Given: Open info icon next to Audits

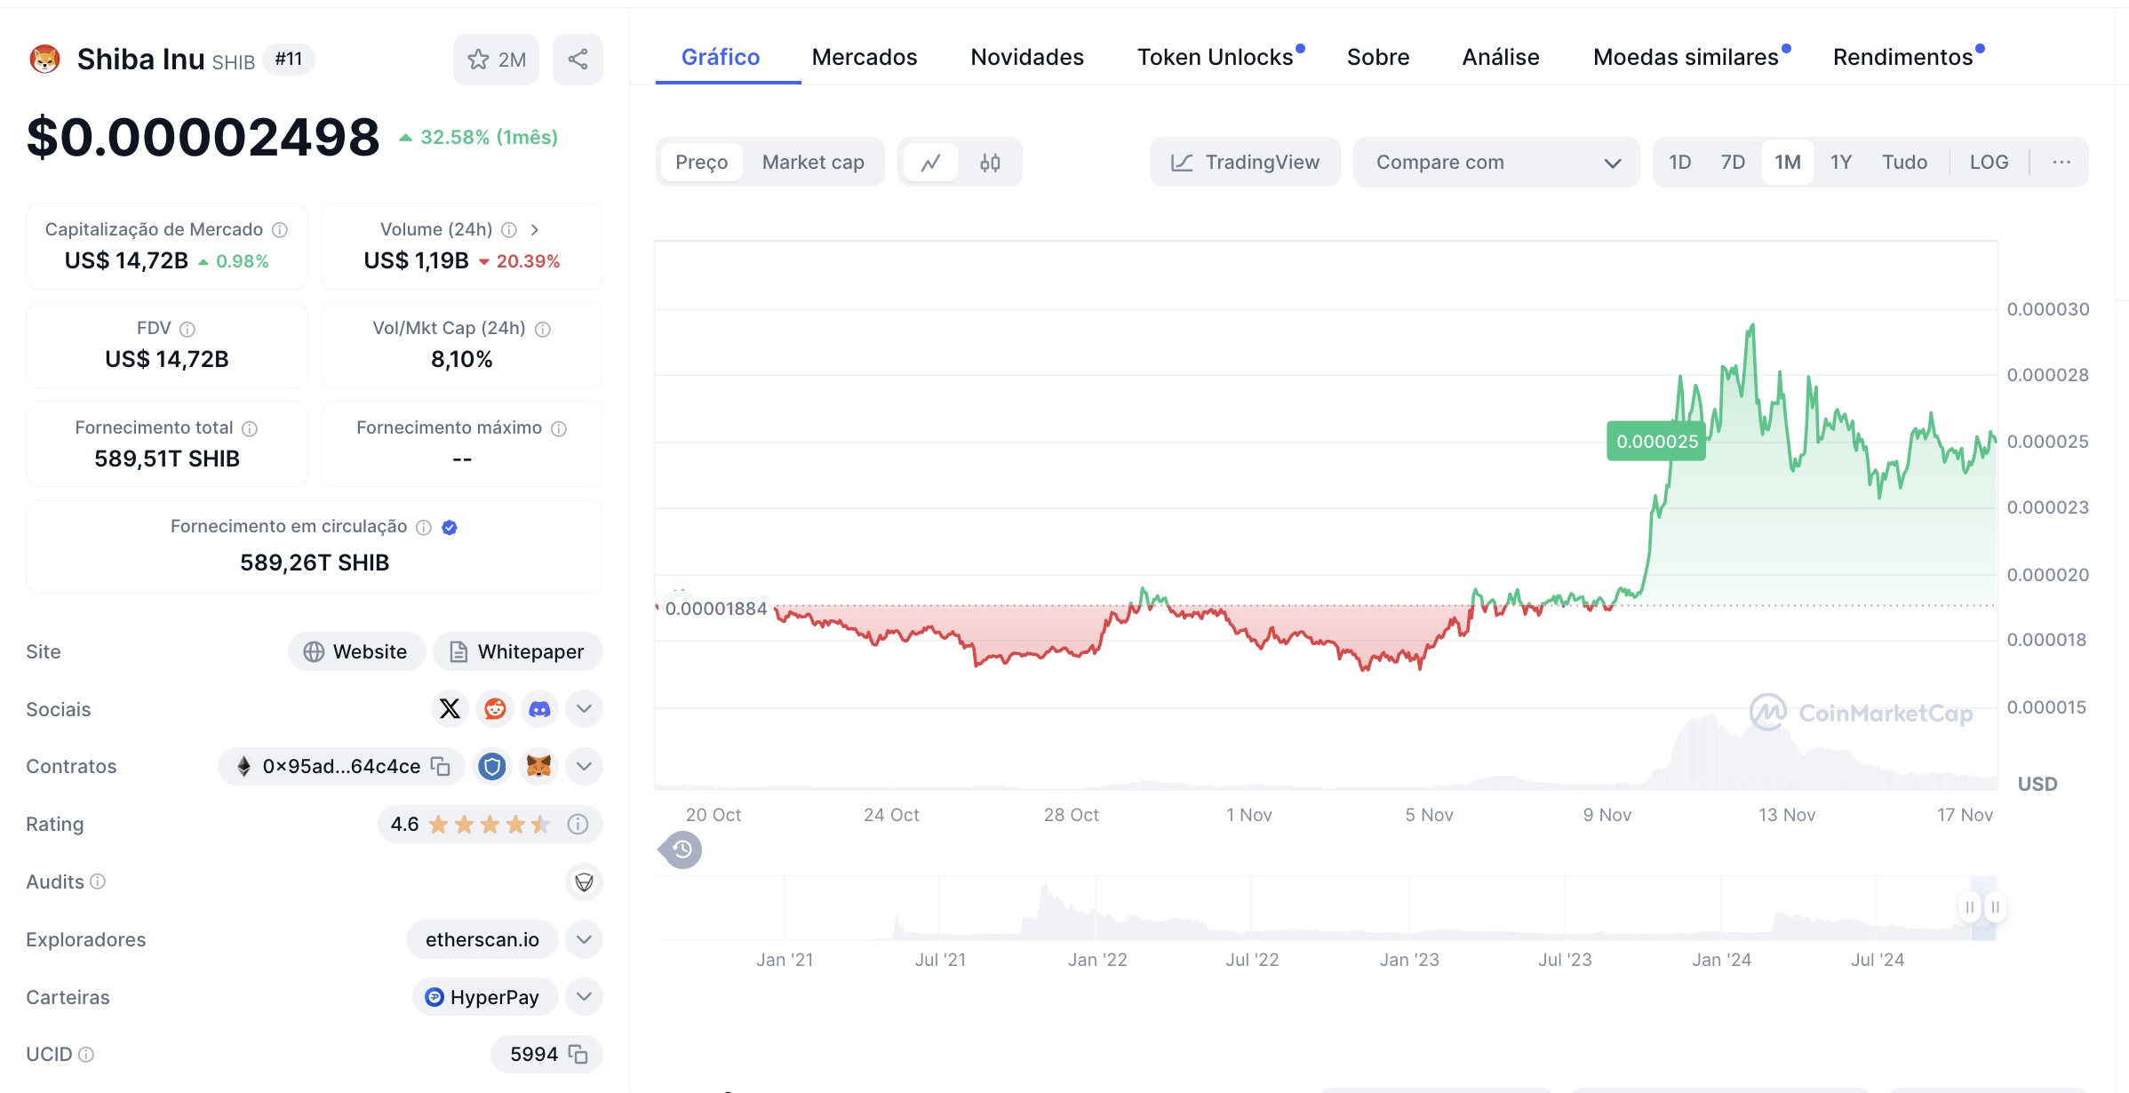Looking at the screenshot, I should (x=98, y=882).
